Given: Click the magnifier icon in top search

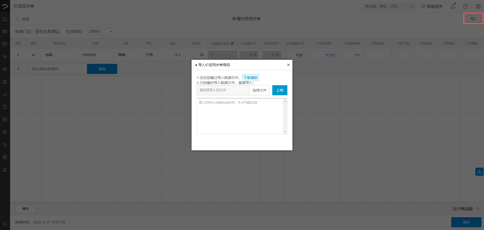Looking at the screenshot, I should 411,6.
